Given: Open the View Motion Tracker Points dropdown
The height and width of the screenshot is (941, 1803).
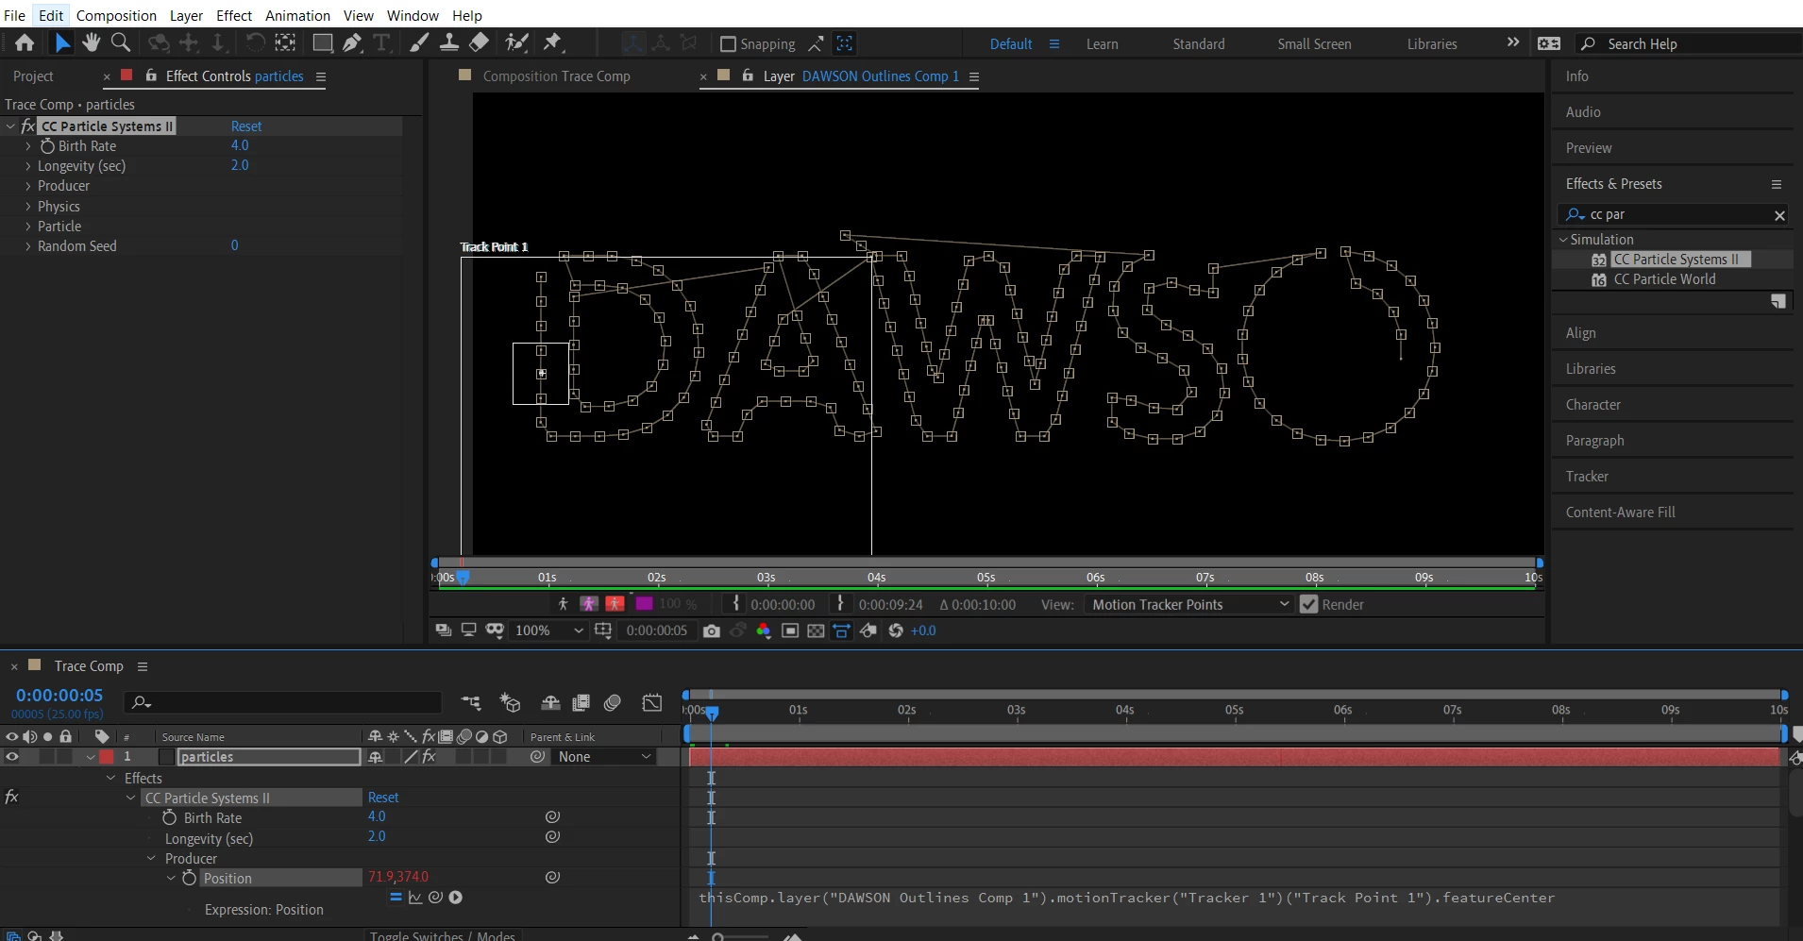Looking at the screenshot, I should coord(1189,604).
